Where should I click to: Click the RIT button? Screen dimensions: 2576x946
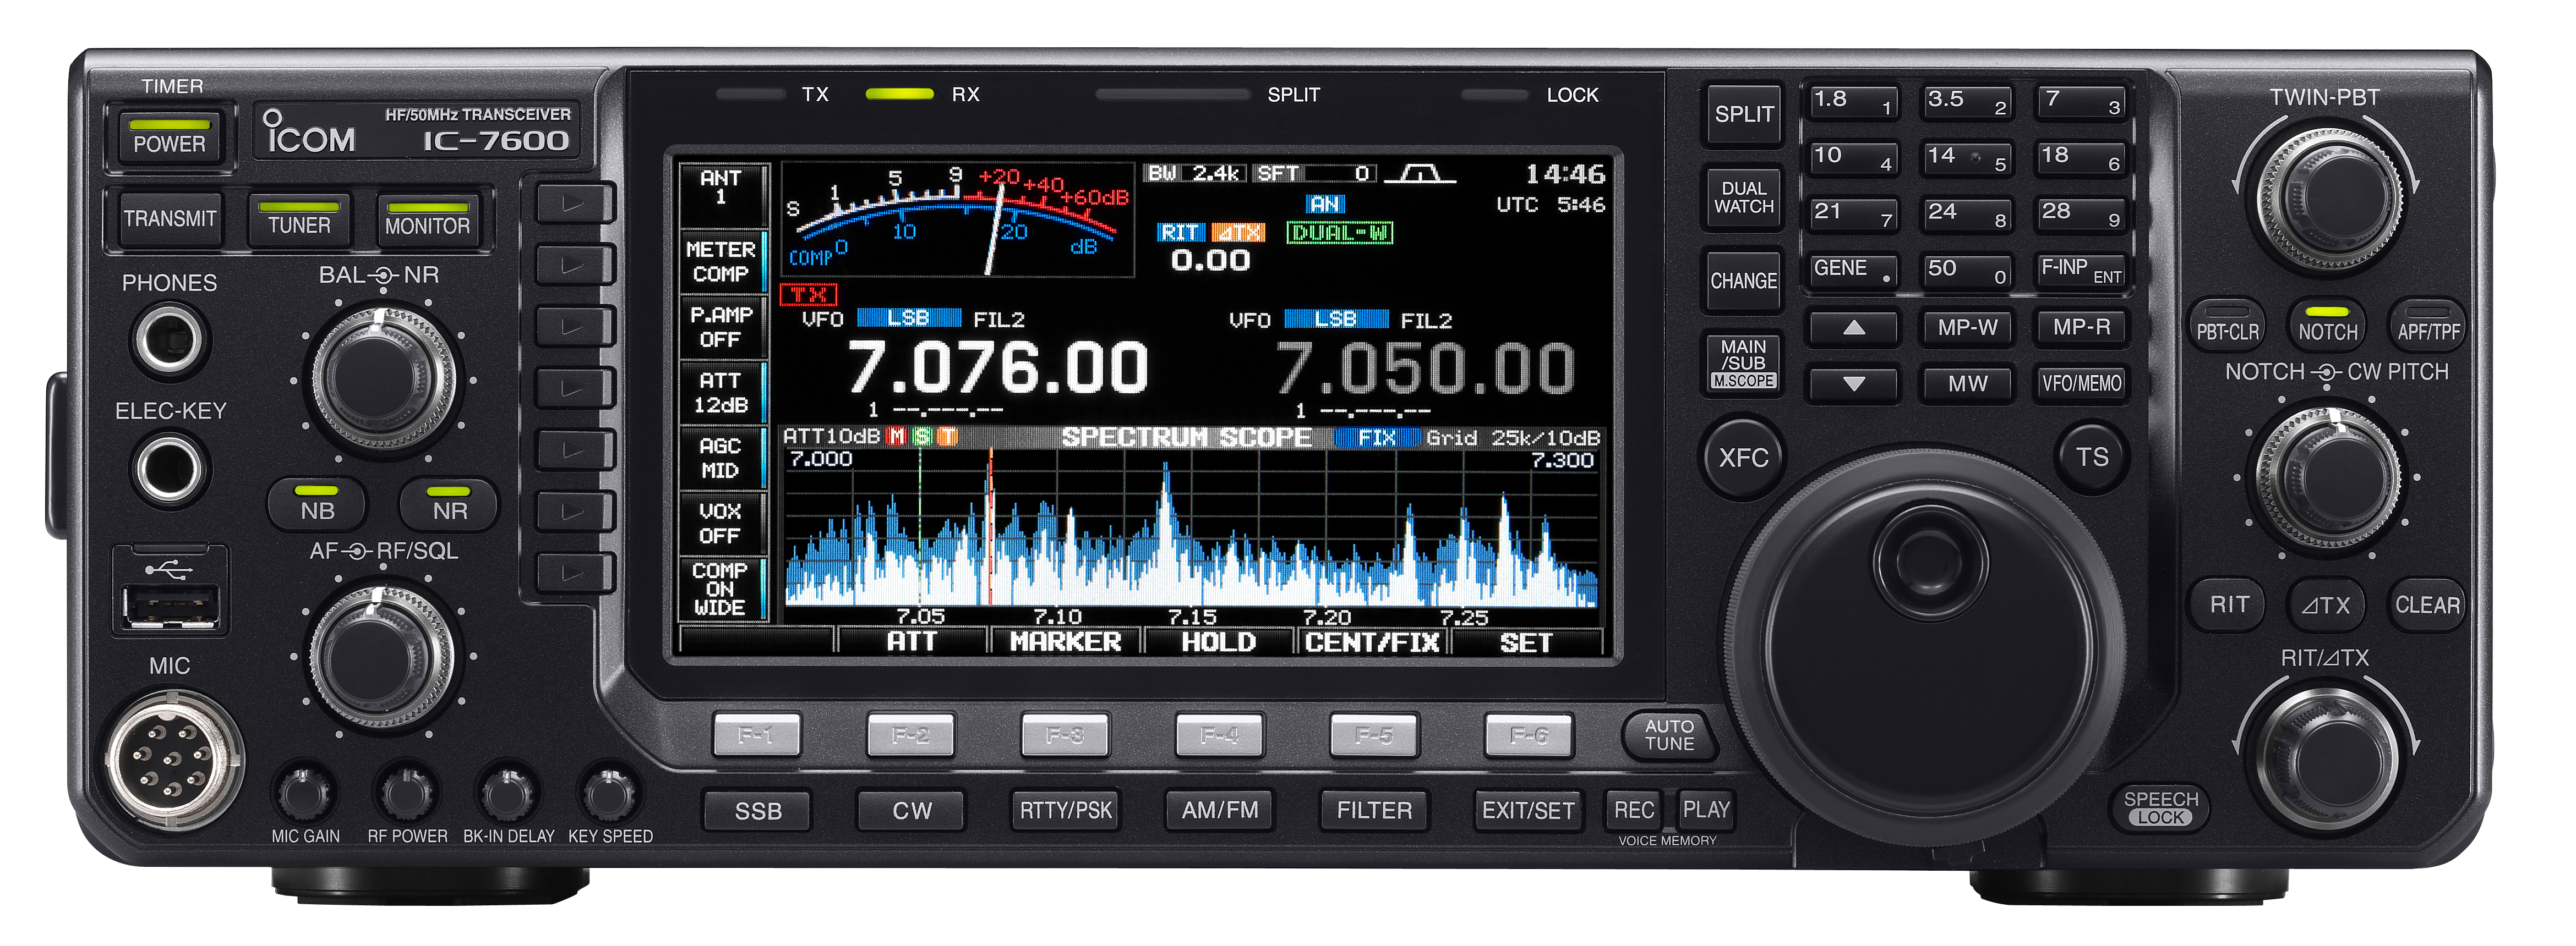click(2228, 606)
